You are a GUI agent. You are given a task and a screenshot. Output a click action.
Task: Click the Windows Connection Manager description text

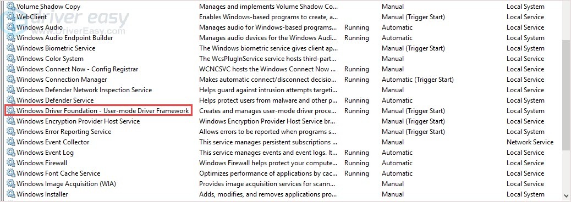[268, 80]
